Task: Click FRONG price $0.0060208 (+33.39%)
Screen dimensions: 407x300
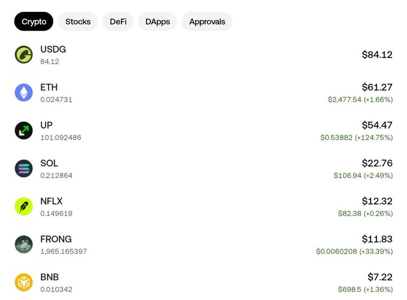Action: point(354,252)
